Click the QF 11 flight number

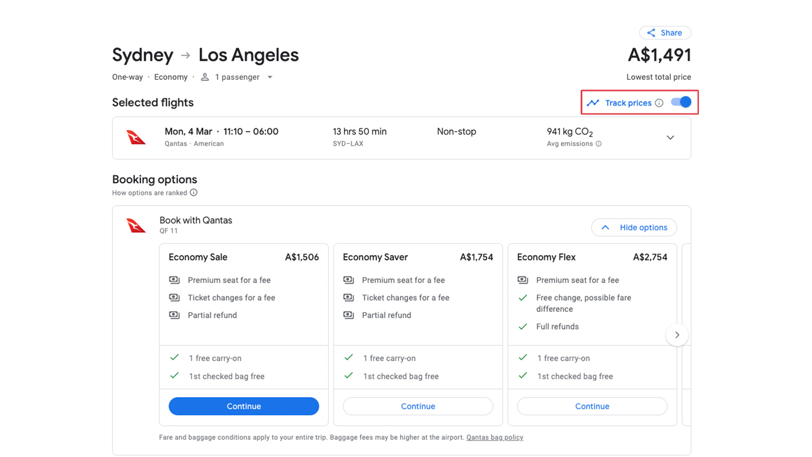[x=168, y=231]
